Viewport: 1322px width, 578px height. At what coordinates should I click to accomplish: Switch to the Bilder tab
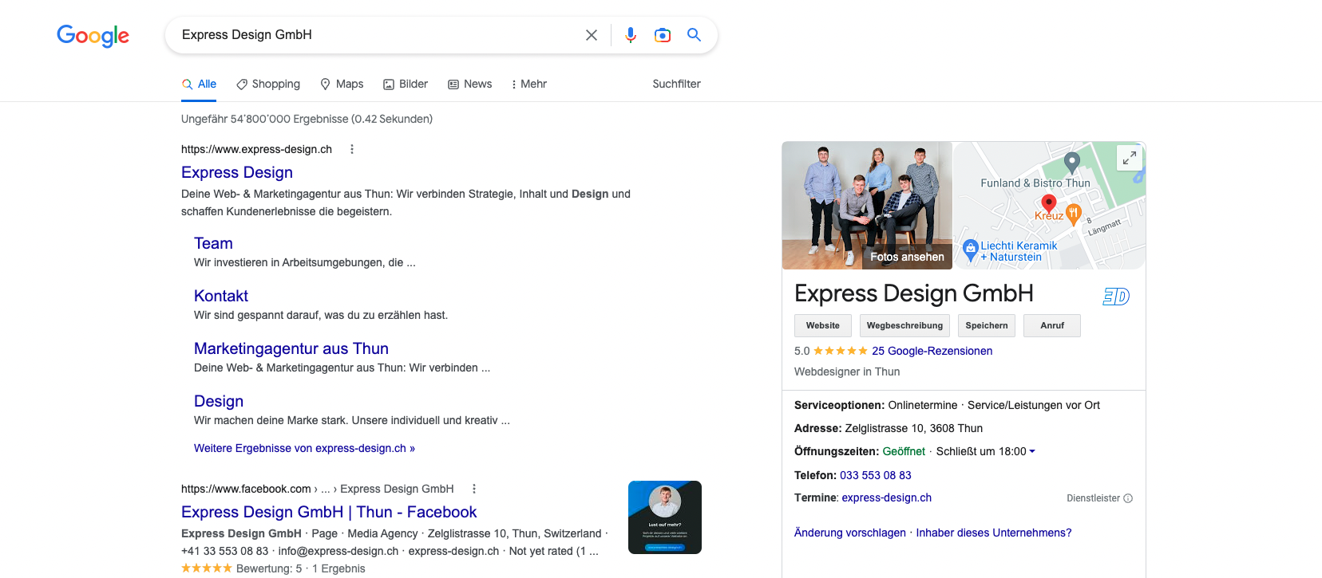[x=406, y=84]
